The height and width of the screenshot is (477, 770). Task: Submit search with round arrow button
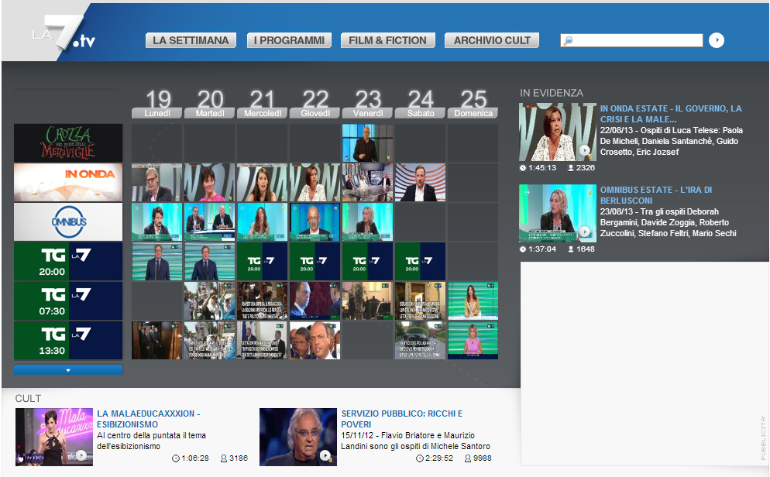(x=716, y=40)
